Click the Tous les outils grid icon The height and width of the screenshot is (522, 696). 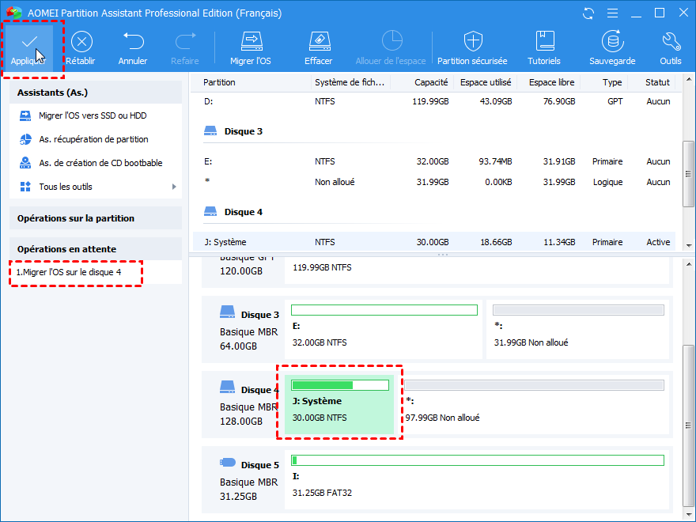pos(25,187)
